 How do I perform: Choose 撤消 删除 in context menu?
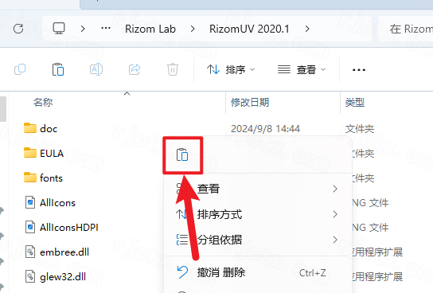(x=257, y=273)
